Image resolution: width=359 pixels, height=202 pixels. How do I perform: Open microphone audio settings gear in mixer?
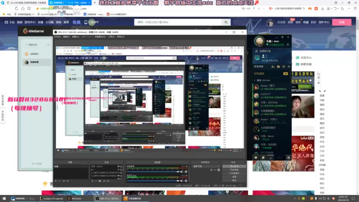[x=186, y=181]
